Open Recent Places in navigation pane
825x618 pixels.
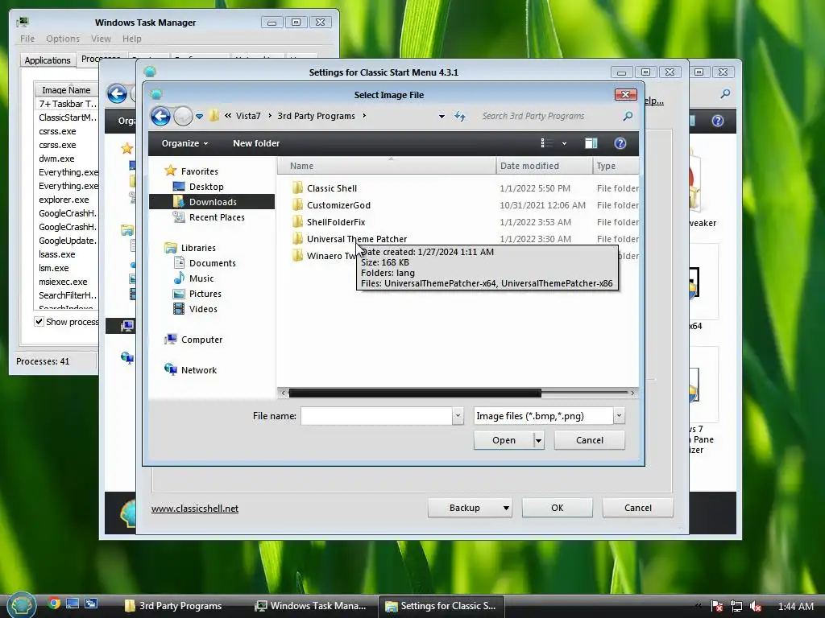click(x=216, y=217)
